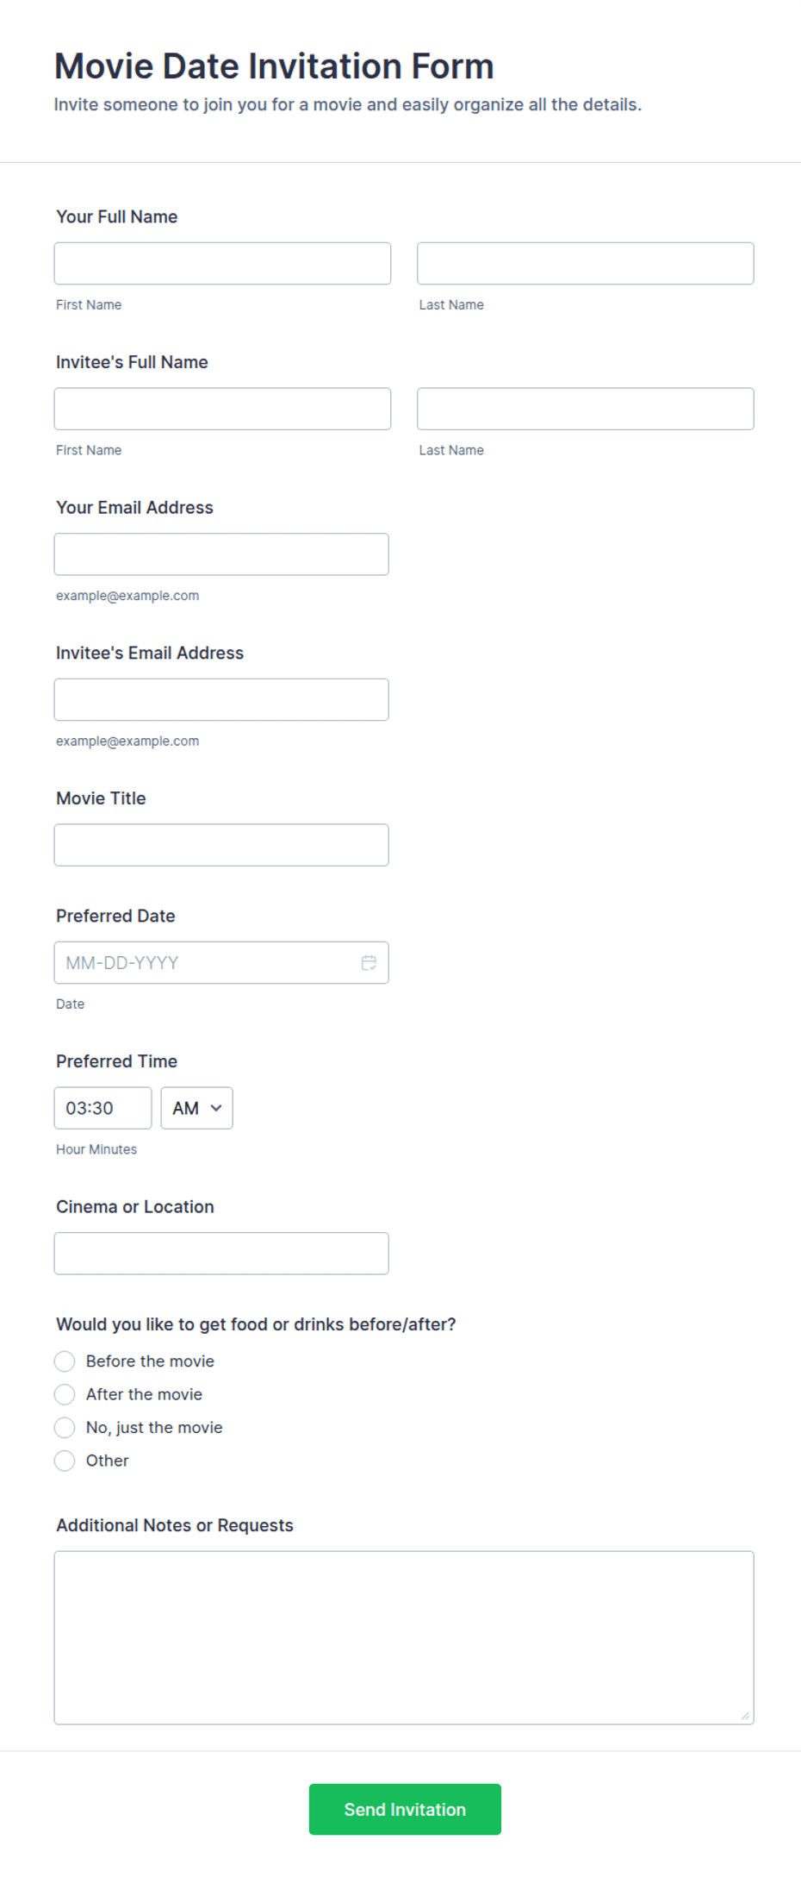801x1877 pixels.
Task: Click the Movie Date Invitation Form heading
Action: (274, 66)
